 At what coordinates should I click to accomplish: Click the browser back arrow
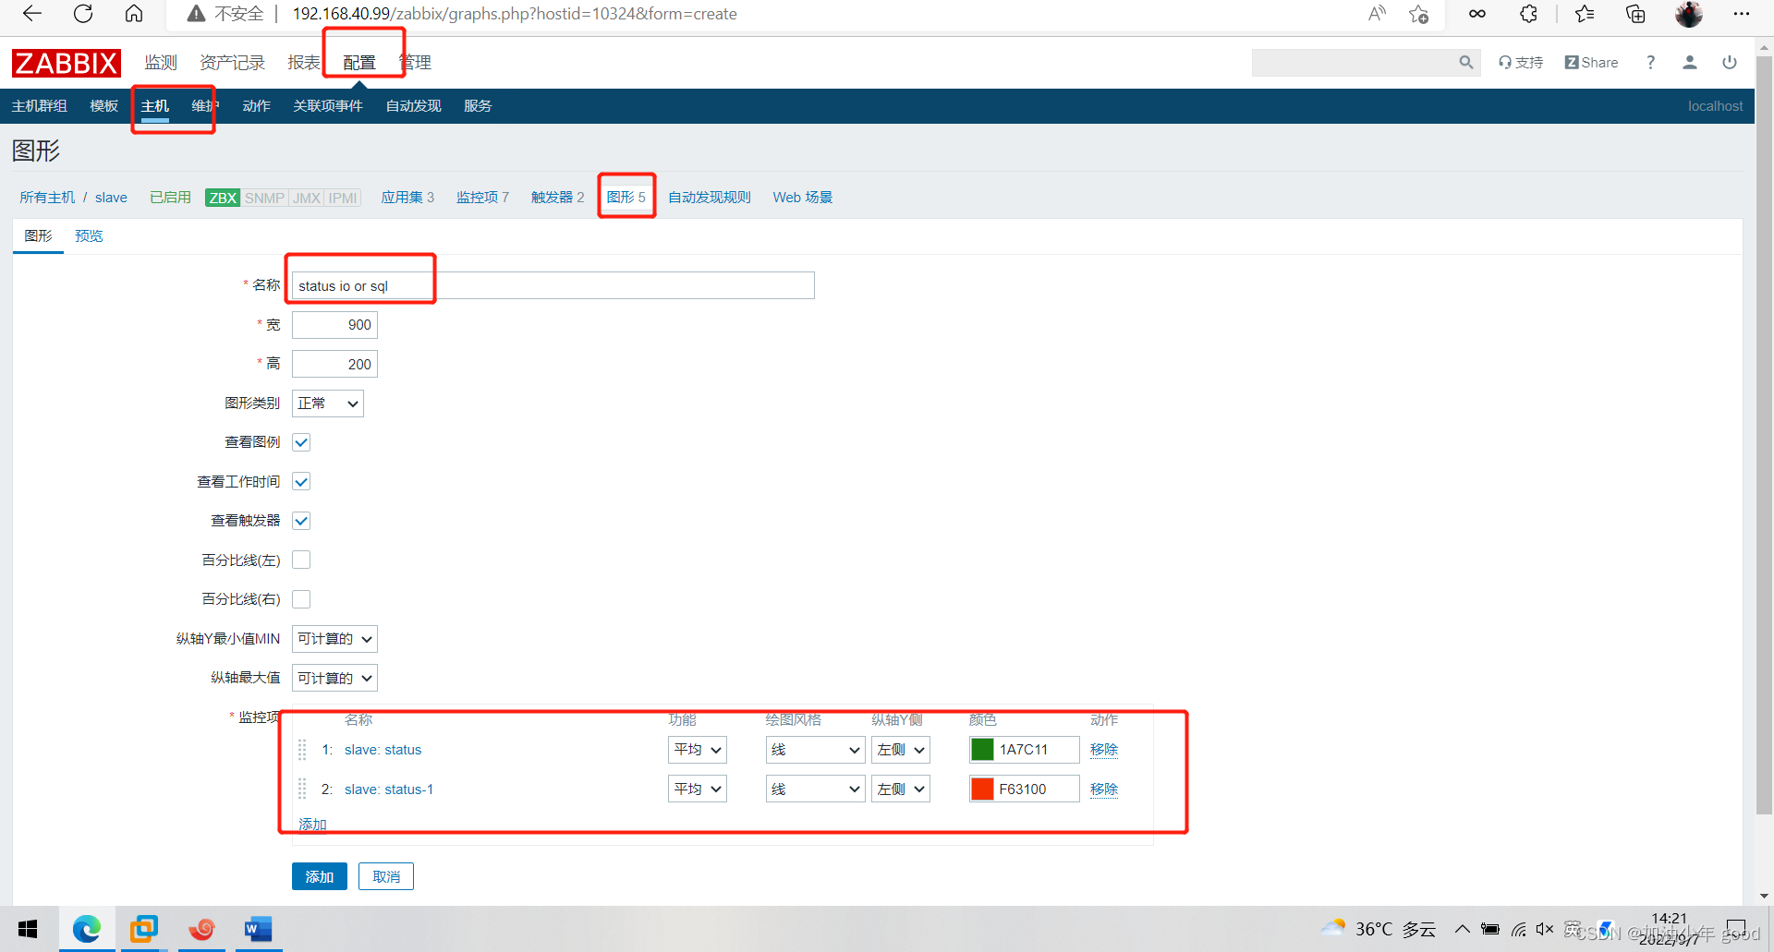point(32,13)
